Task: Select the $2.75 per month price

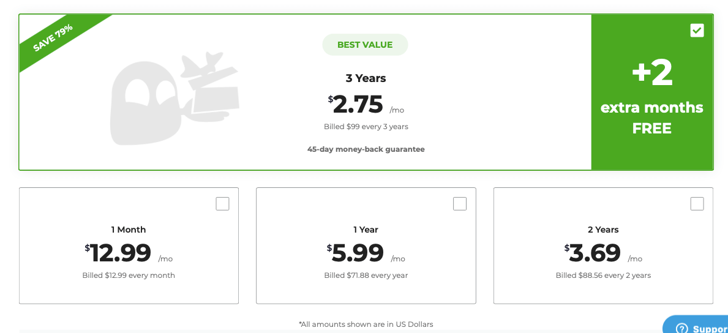Action: click(366, 105)
